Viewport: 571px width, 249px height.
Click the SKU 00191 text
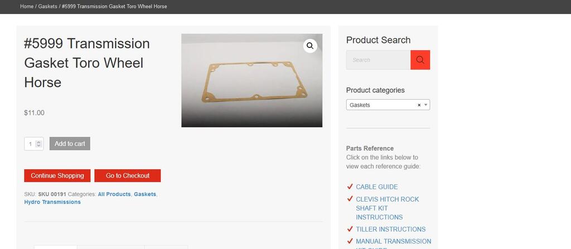(52, 194)
